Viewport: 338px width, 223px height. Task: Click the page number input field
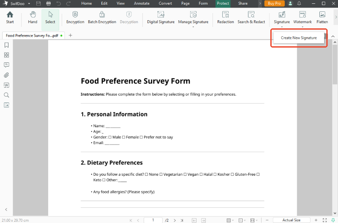pos(153,220)
